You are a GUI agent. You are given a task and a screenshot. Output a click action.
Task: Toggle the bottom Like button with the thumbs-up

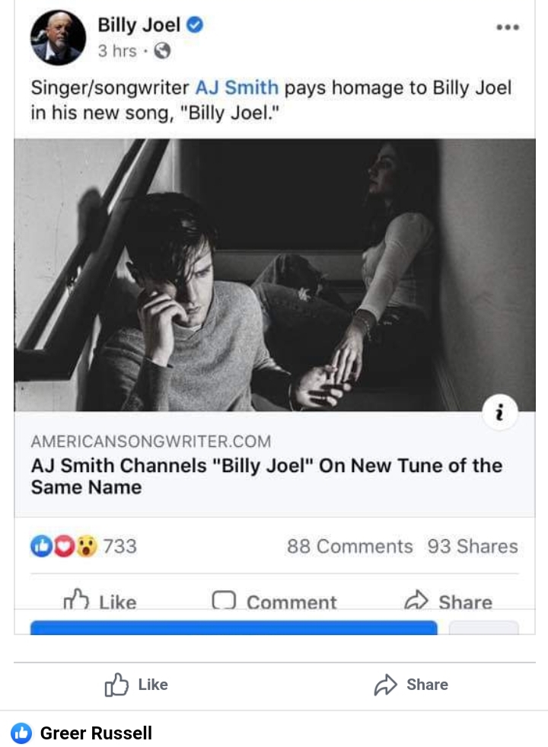point(136,685)
